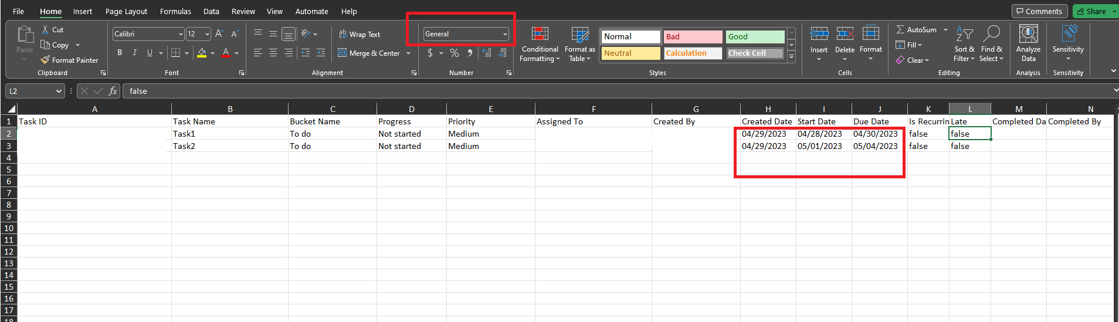Decrease font size with the small A
1119x322 pixels.
coord(235,34)
